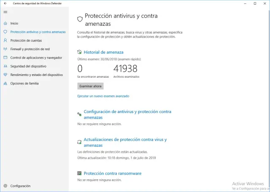Open Protección contra ransomware link

tap(112, 173)
